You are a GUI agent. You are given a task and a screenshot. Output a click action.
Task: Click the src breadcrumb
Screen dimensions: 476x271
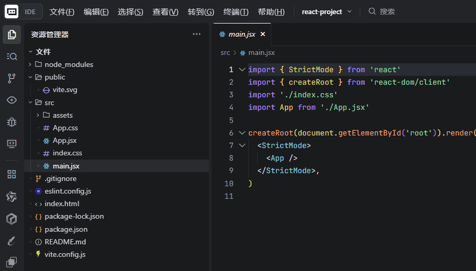point(225,53)
